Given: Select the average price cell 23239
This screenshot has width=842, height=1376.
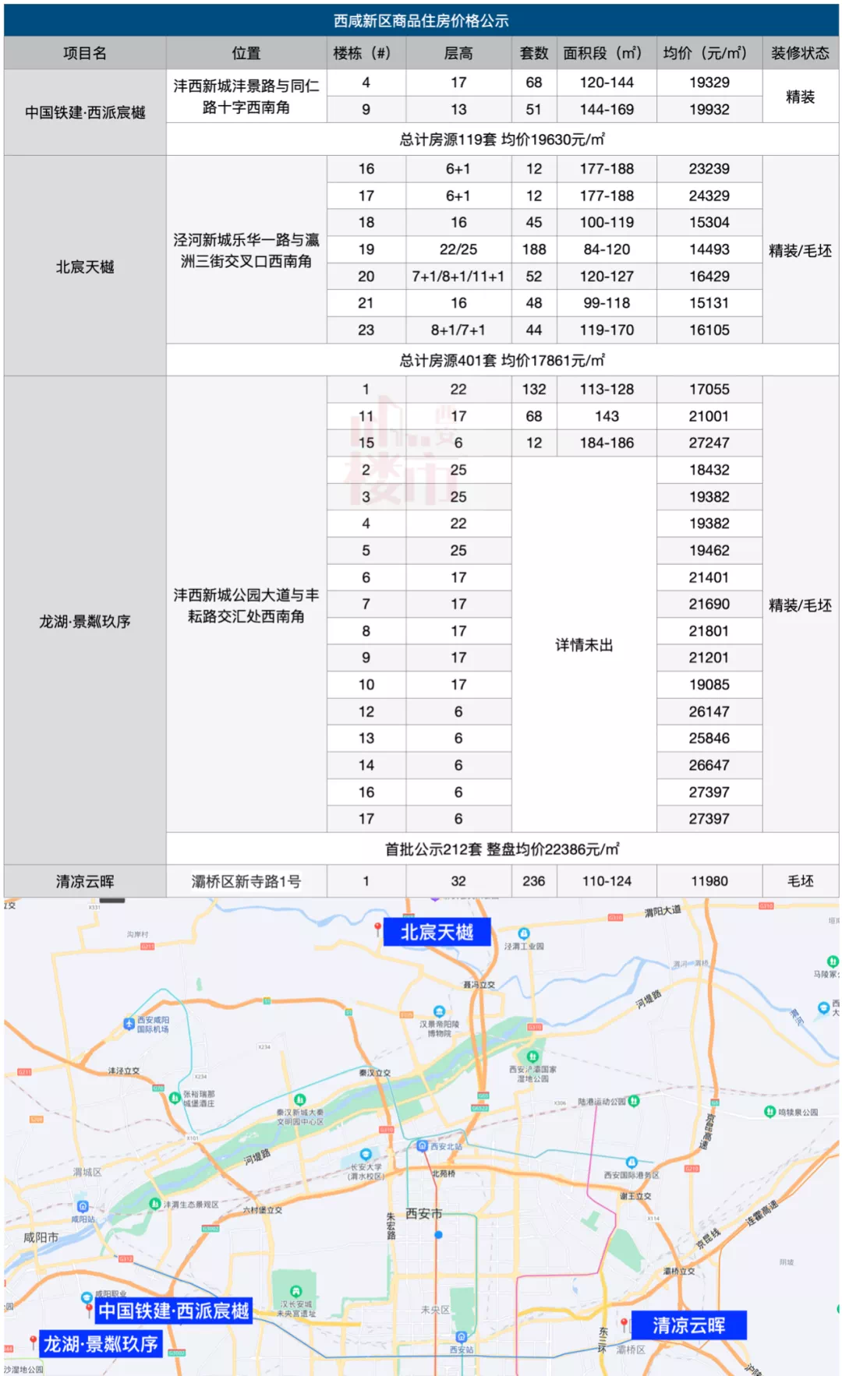Looking at the screenshot, I should coord(709,169).
